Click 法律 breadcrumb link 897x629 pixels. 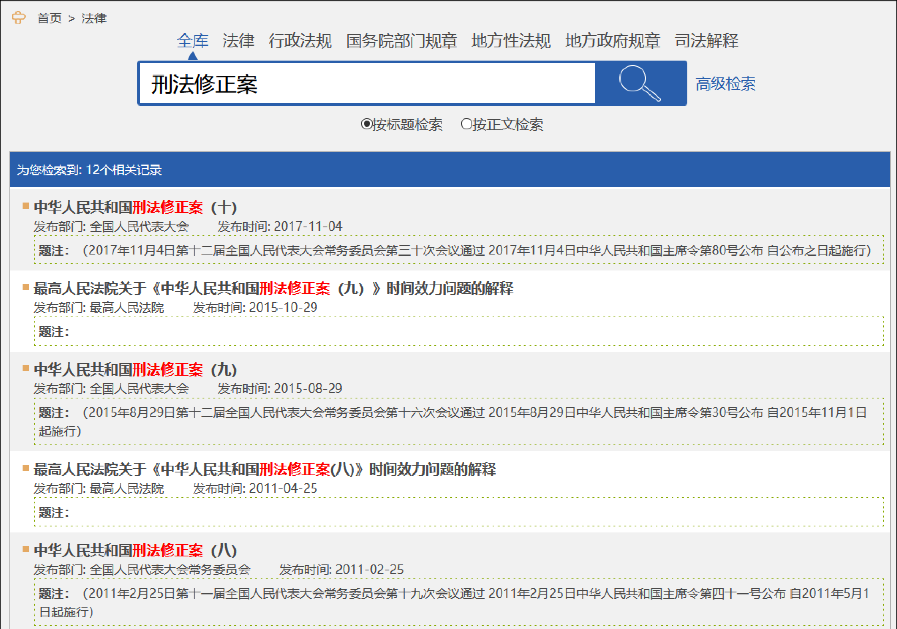coord(94,18)
